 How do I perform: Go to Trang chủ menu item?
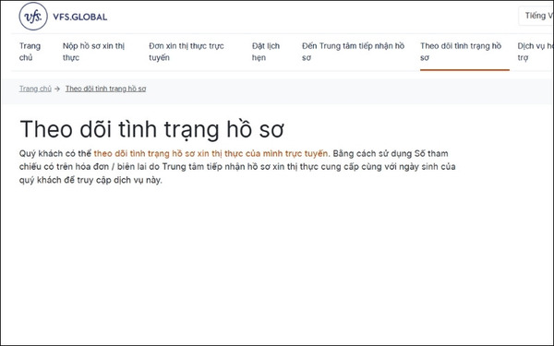coord(30,52)
